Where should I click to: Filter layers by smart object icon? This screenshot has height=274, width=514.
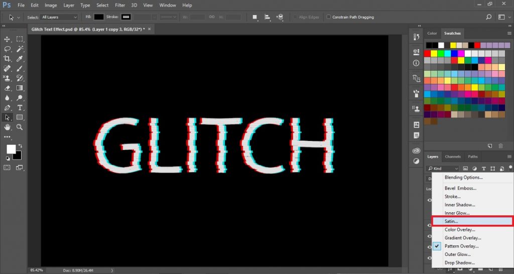[x=501, y=169]
